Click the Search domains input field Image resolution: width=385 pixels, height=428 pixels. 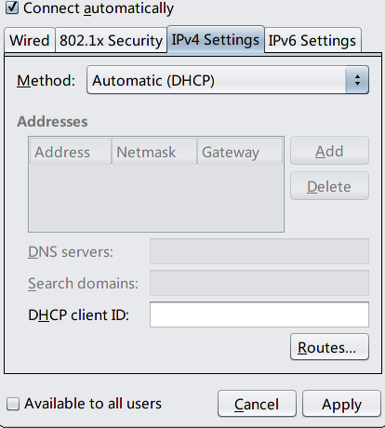[259, 283]
